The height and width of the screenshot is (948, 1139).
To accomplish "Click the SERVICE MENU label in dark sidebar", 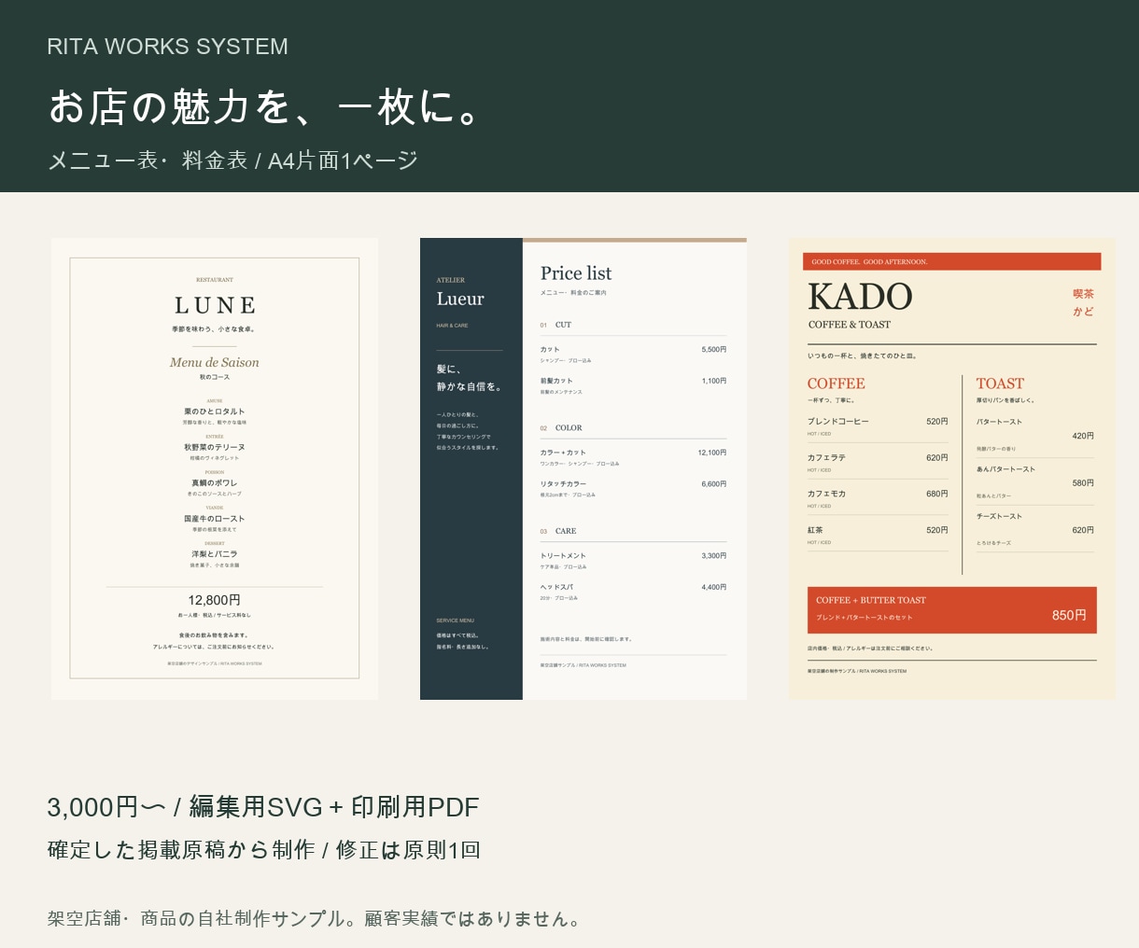I will tap(455, 620).
